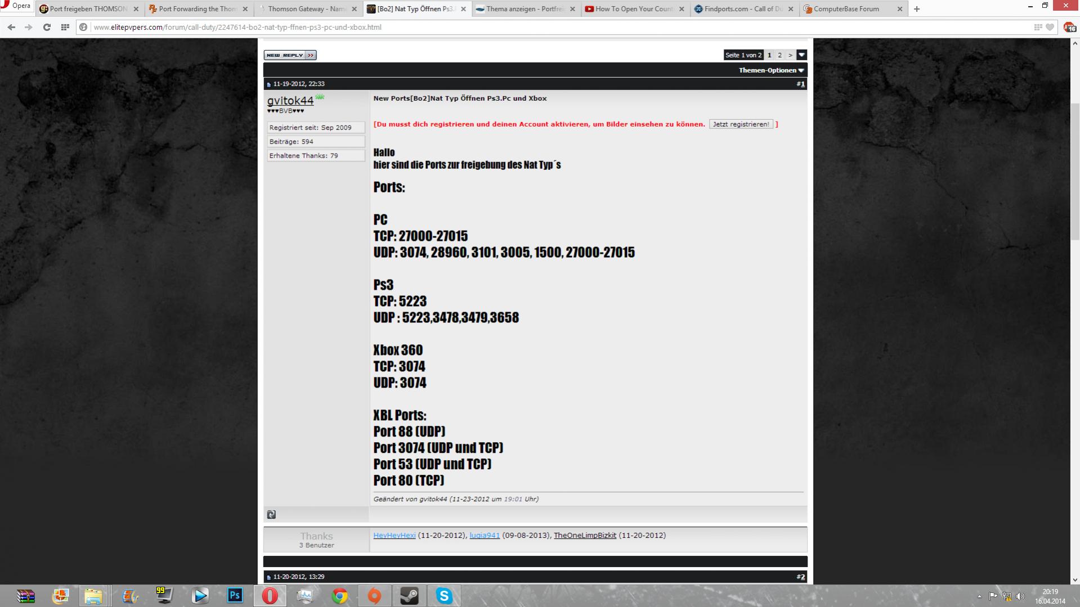Open the volume control tray icon

(1020, 596)
